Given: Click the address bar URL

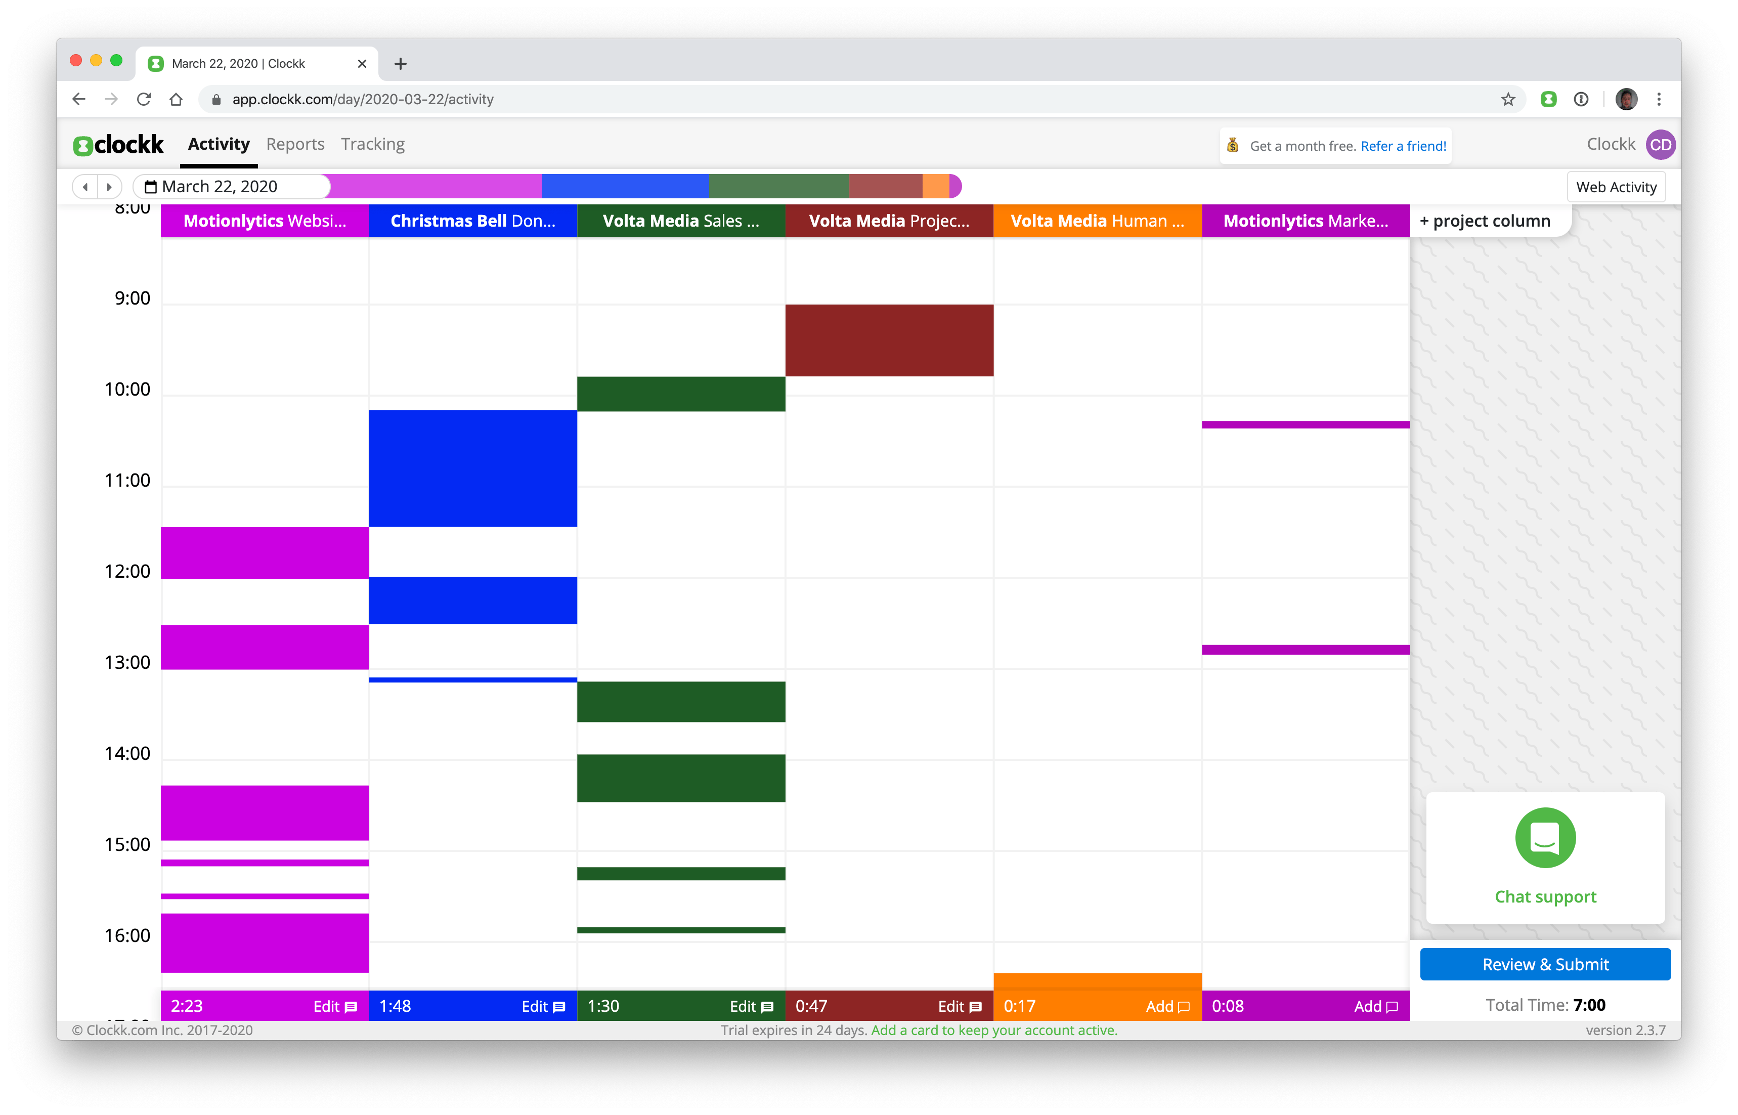Looking at the screenshot, I should pyautogui.click(x=363, y=99).
